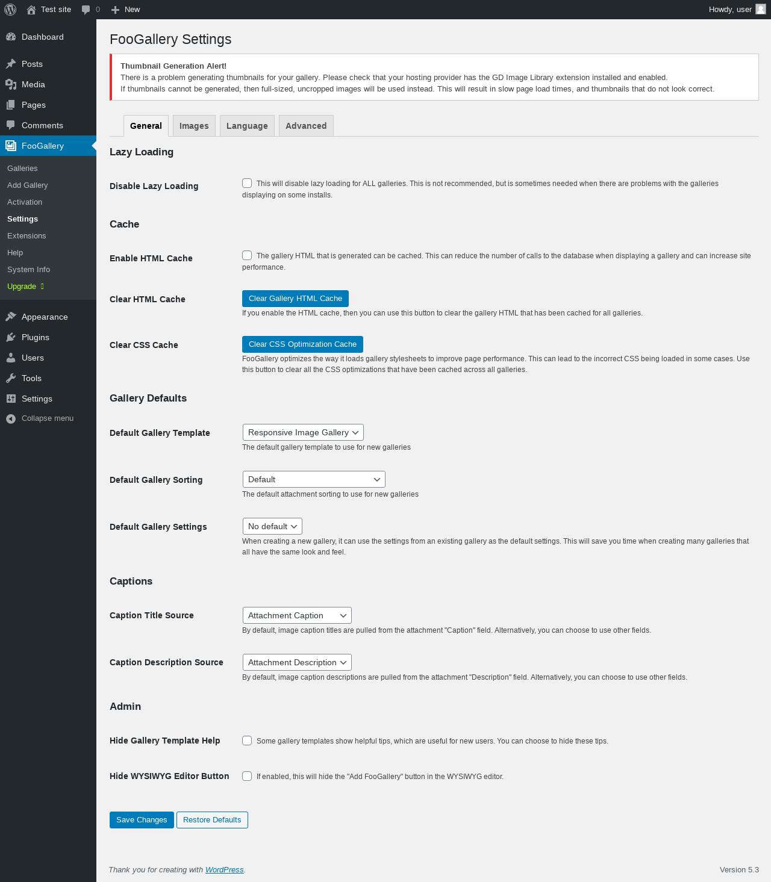This screenshot has height=882, width=771.
Task: Click the Pages icon in sidebar
Action: tap(11, 105)
